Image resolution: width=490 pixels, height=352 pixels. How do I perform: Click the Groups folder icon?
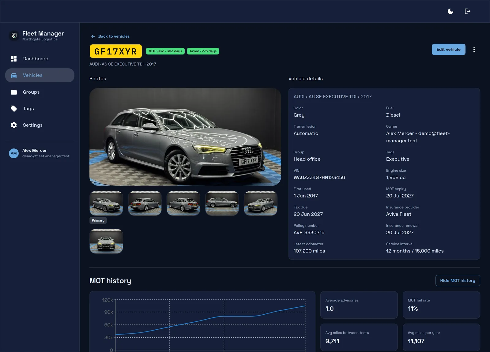(14, 92)
